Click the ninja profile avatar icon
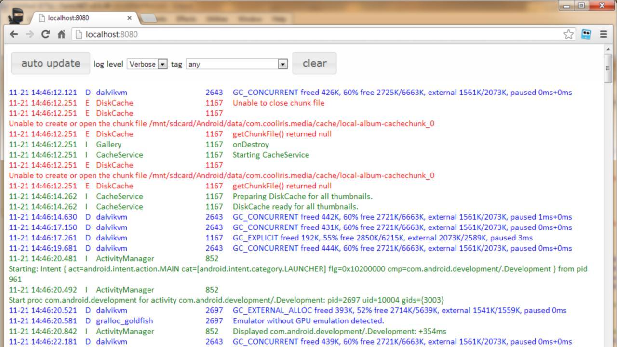 (x=16, y=15)
